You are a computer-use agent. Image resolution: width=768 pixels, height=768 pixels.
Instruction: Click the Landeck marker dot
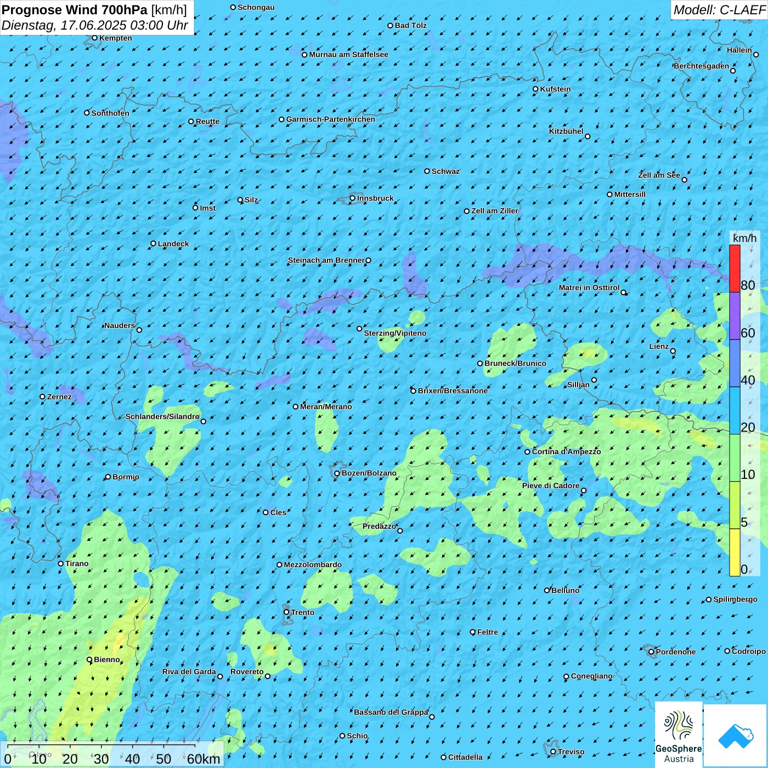(x=153, y=244)
